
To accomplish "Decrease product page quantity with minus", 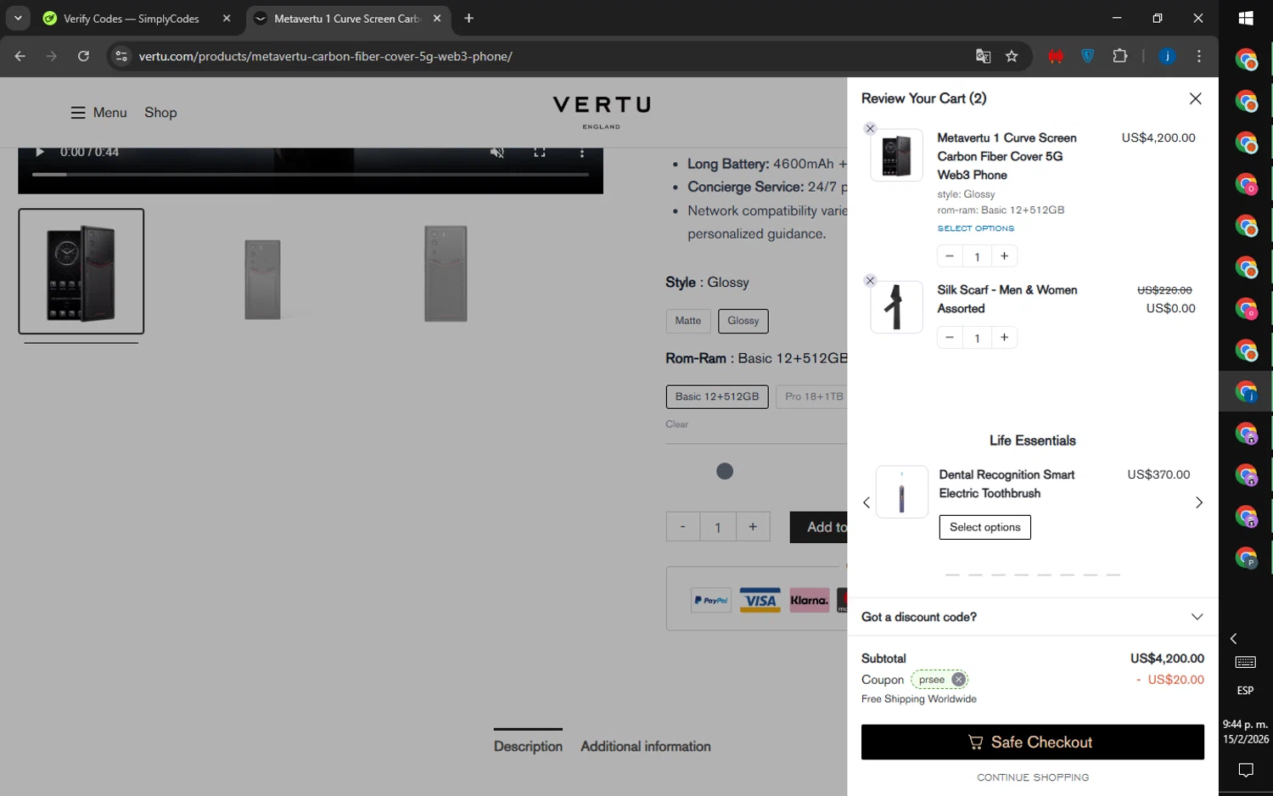I will click(x=682, y=527).
